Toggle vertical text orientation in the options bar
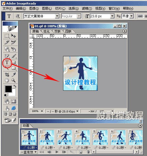This screenshot has height=156, width=147. click(x=18, y=16)
